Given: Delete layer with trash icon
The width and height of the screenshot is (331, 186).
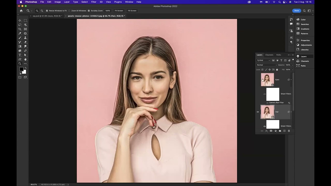Looking at the screenshot, I should (x=289, y=131).
